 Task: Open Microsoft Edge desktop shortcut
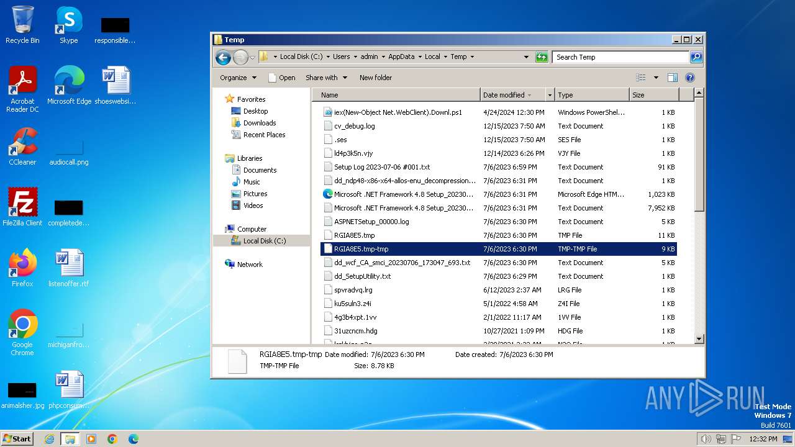point(69,86)
